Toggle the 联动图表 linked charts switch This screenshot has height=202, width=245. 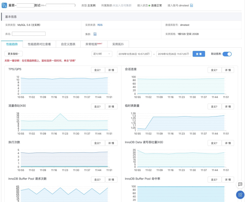pos(227,54)
